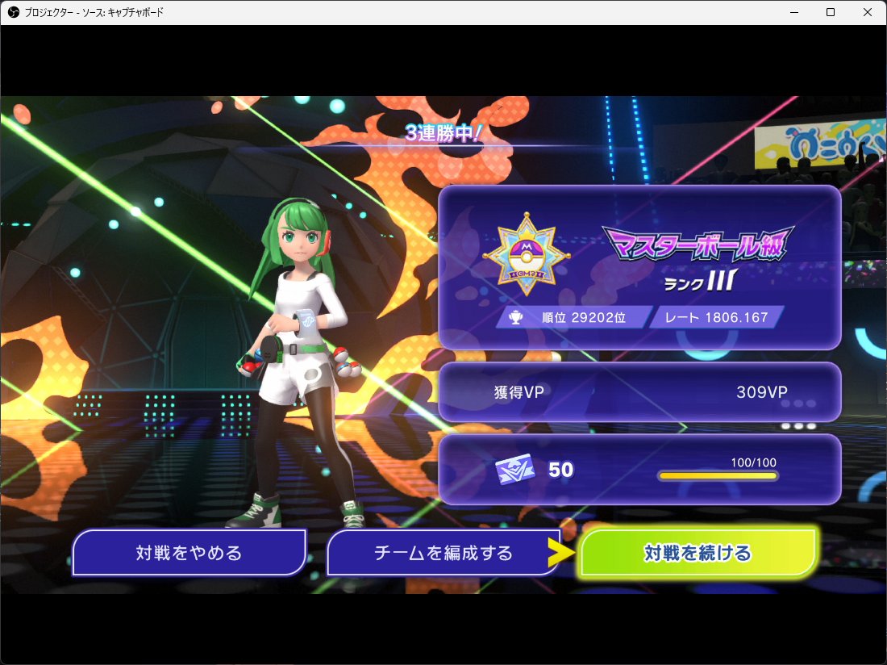Viewport: 887px width, 665px height.
Task: Click the レート 1806.167 rating value
Action: tap(716, 317)
